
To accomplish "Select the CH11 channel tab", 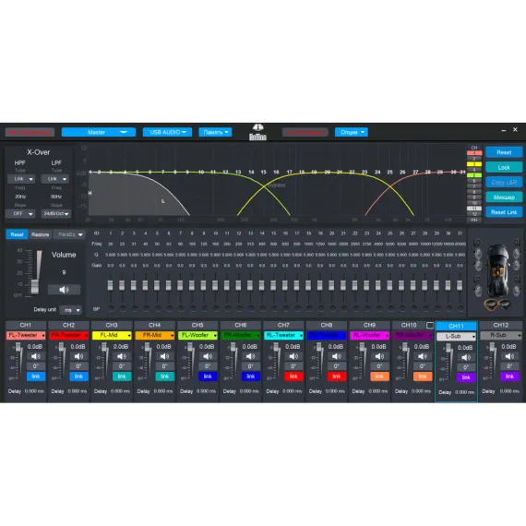I will pos(456,326).
